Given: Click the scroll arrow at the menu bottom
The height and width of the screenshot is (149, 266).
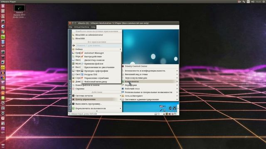Looking at the screenshot, I should [97, 111].
